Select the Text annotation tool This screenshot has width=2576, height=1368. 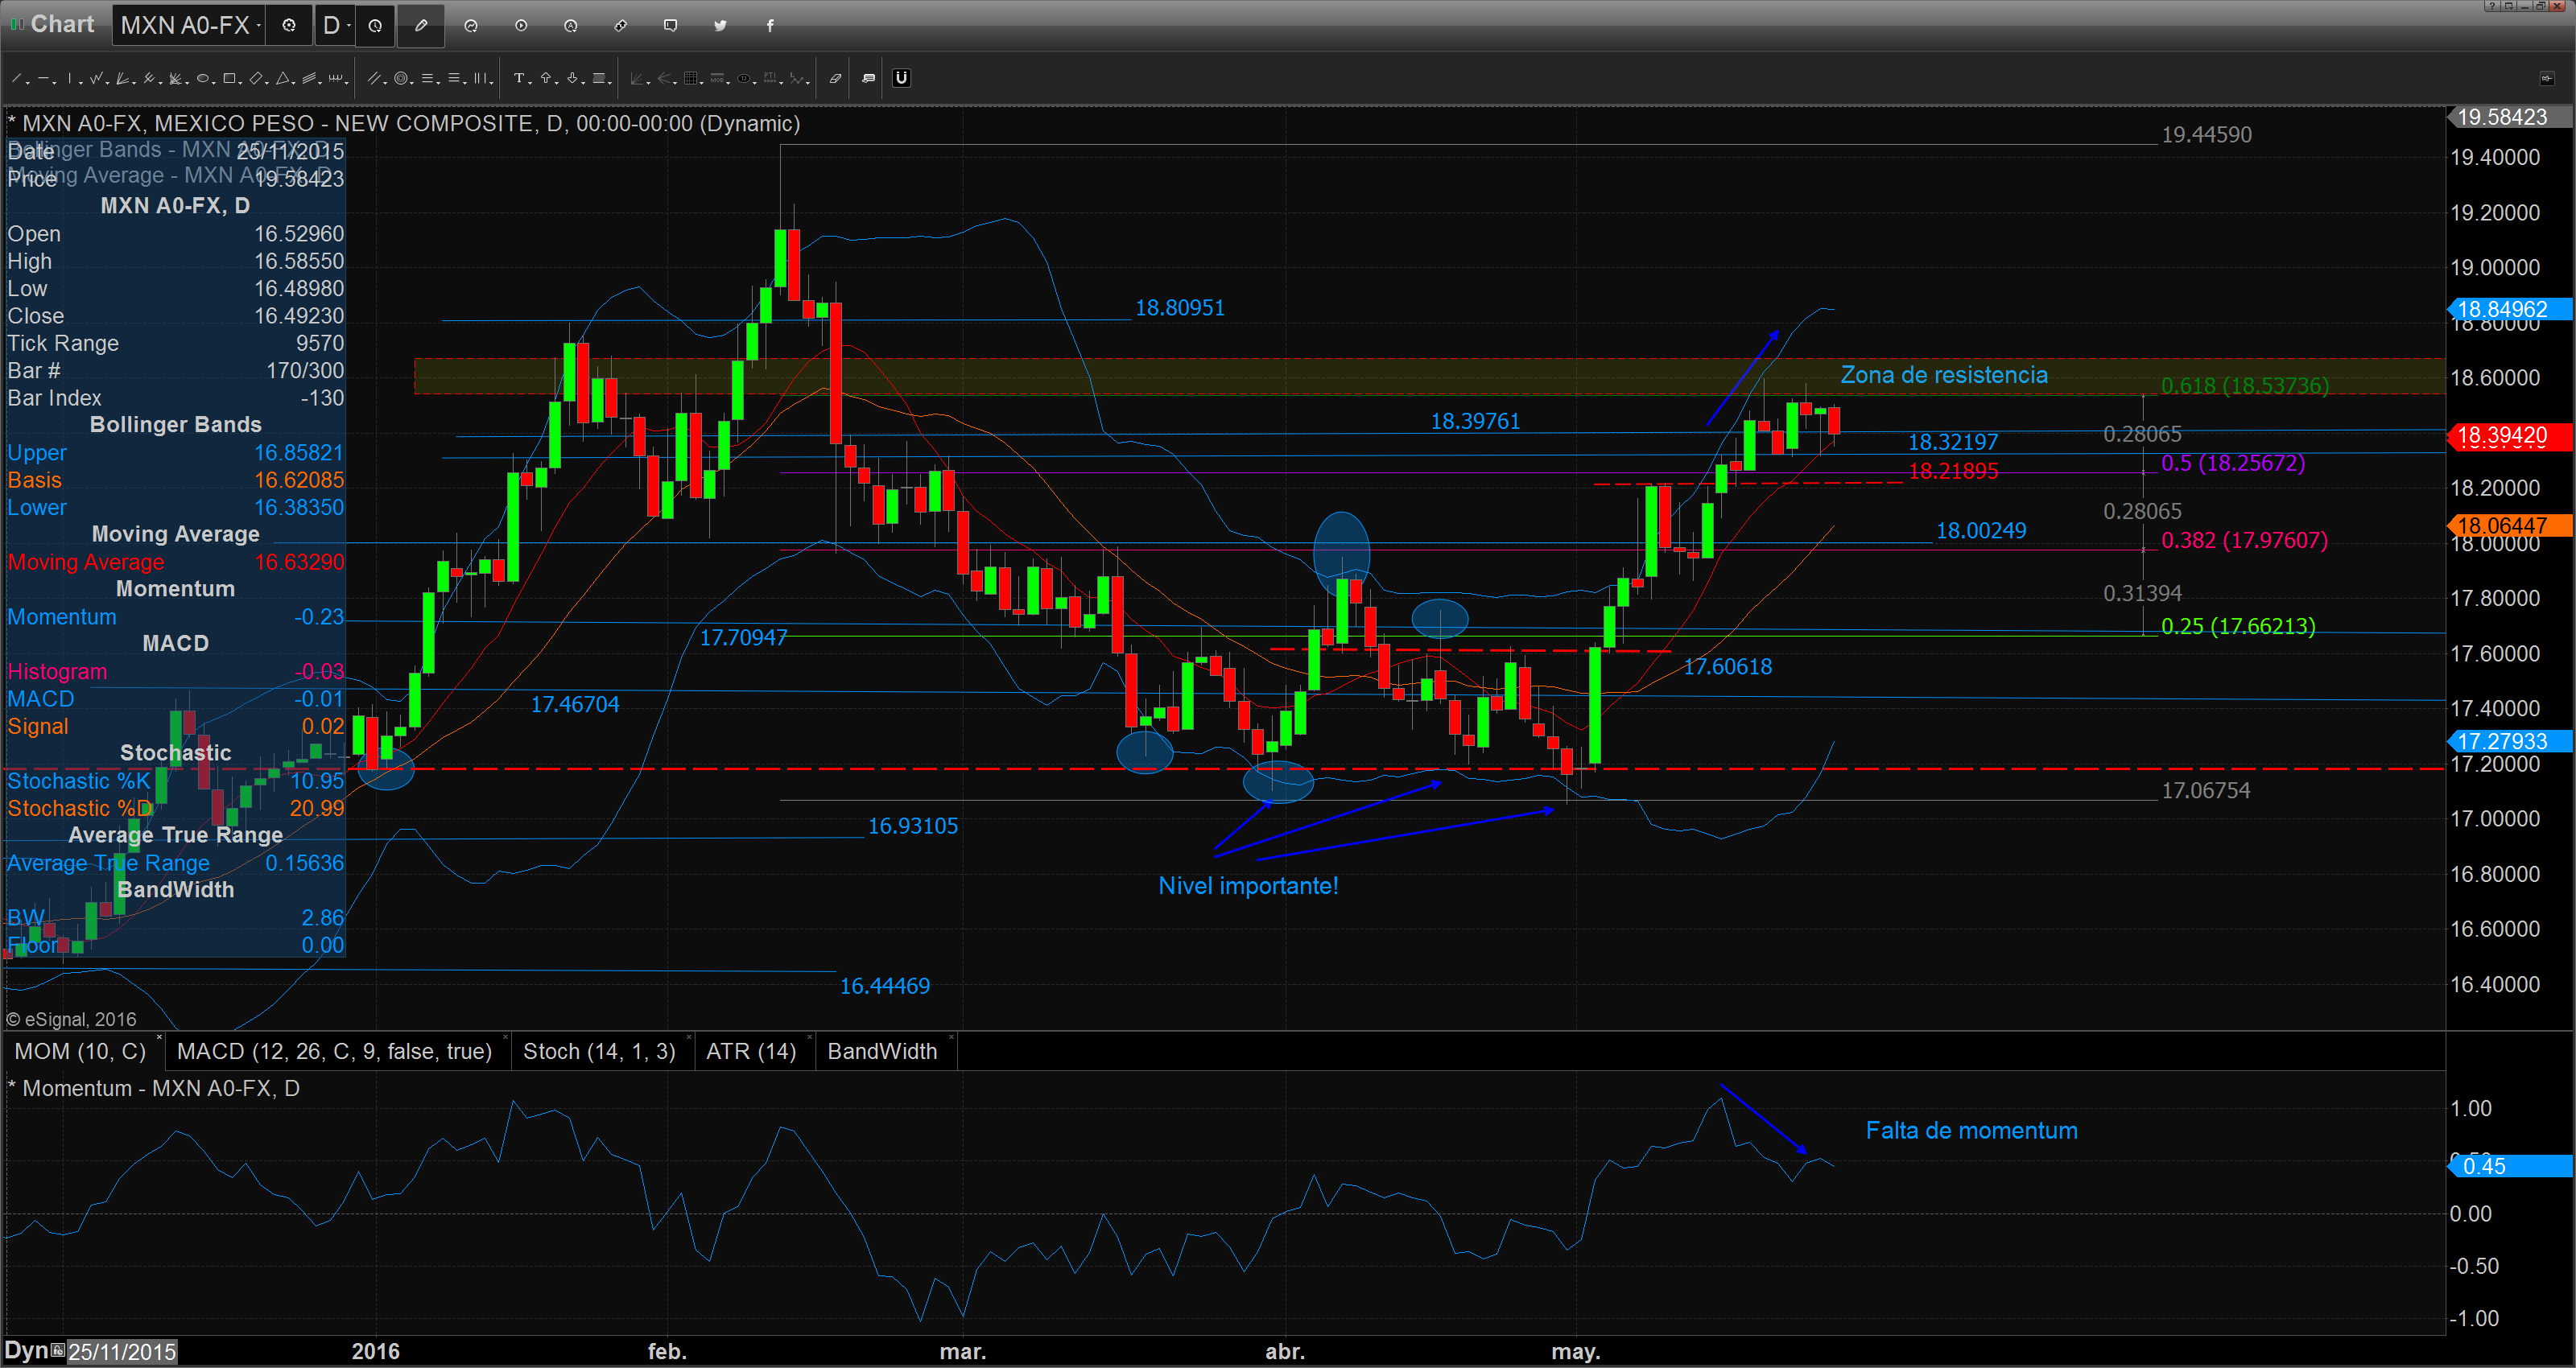click(519, 78)
